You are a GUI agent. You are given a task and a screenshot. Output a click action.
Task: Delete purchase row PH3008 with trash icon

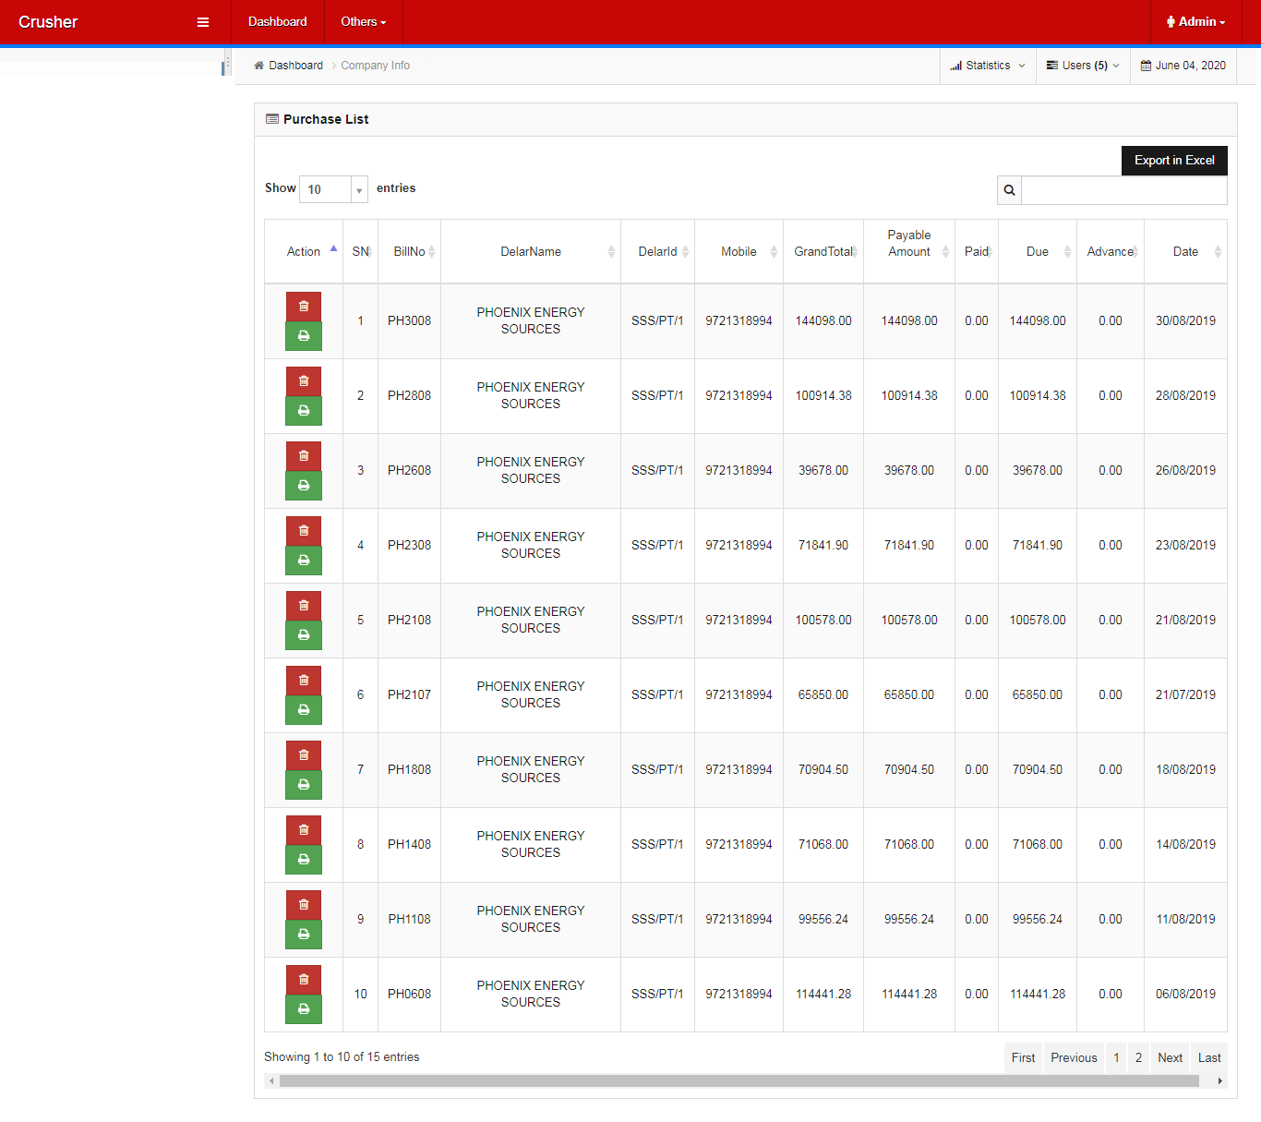point(304,307)
